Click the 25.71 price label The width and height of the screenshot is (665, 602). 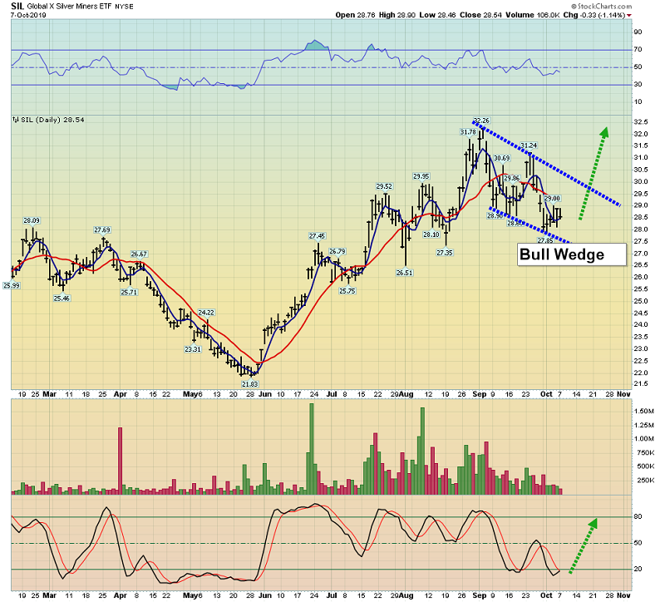[129, 292]
